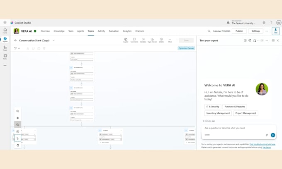Open the sidebar more options ellipsis
282x169 pixels.
(x=5, y=65)
